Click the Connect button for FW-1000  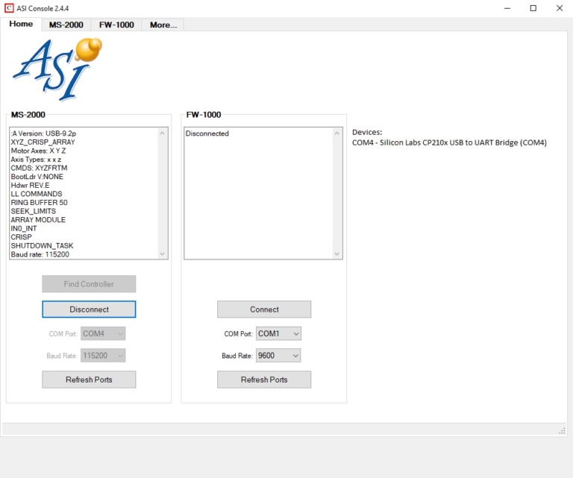(x=264, y=309)
